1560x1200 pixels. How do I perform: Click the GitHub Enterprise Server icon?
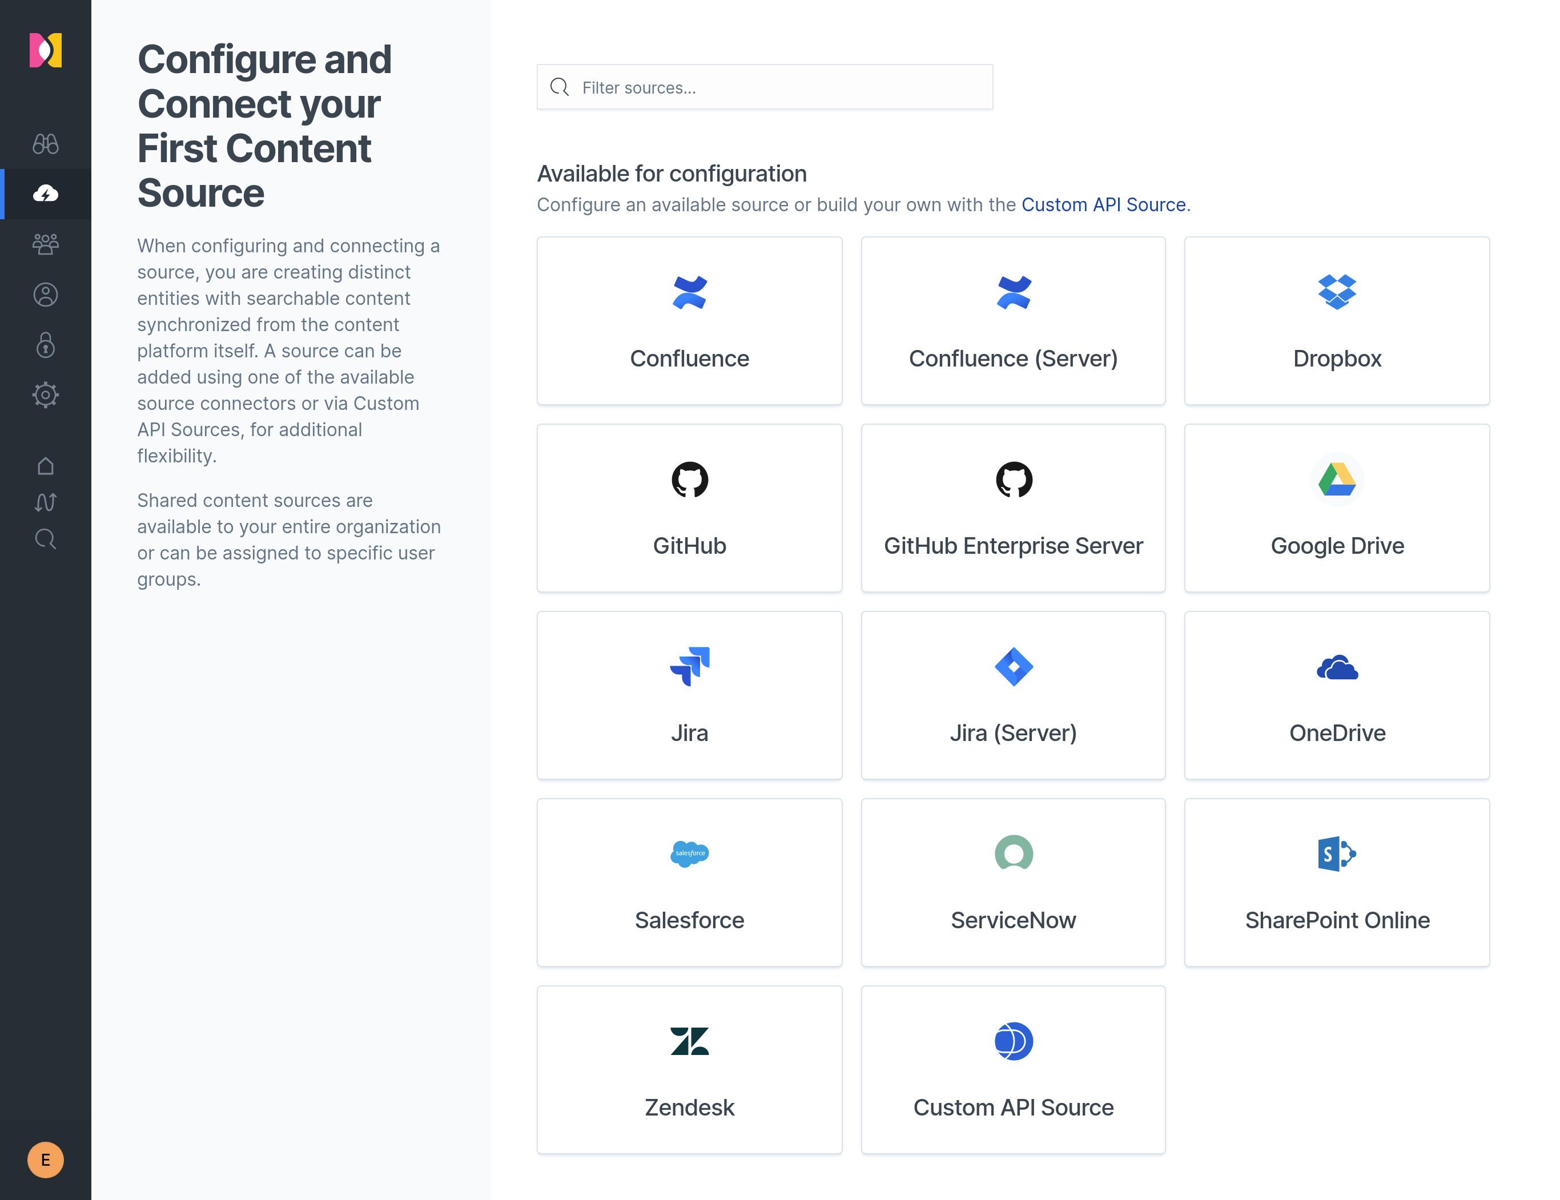(1014, 480)
